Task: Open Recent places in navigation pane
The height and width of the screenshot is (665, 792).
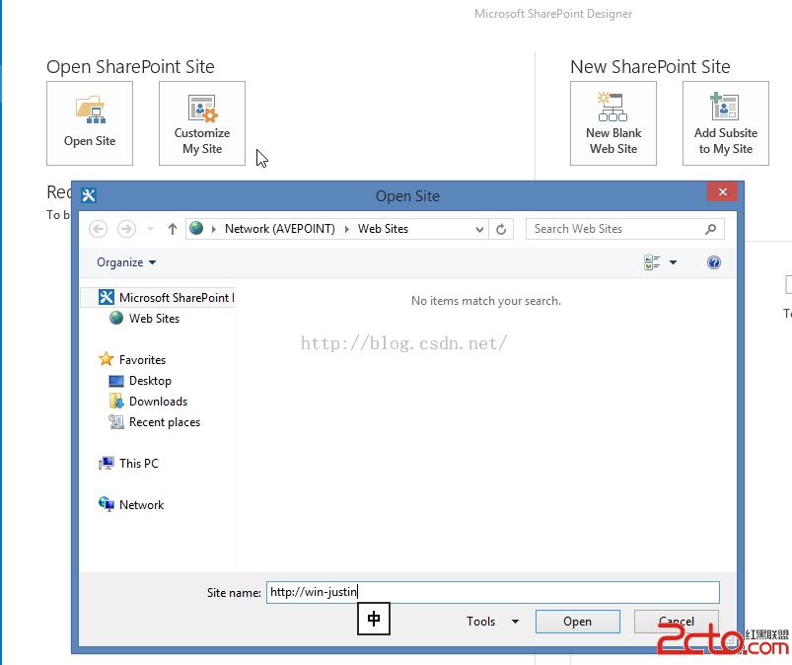Action: [165, 422]
